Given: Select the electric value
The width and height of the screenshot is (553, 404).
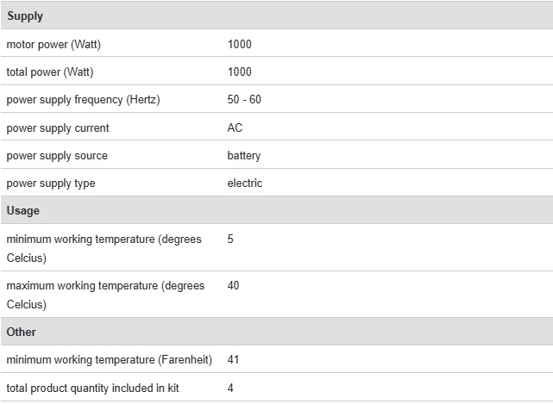Looking at the screenshot, I should click(x=245, y=183).
